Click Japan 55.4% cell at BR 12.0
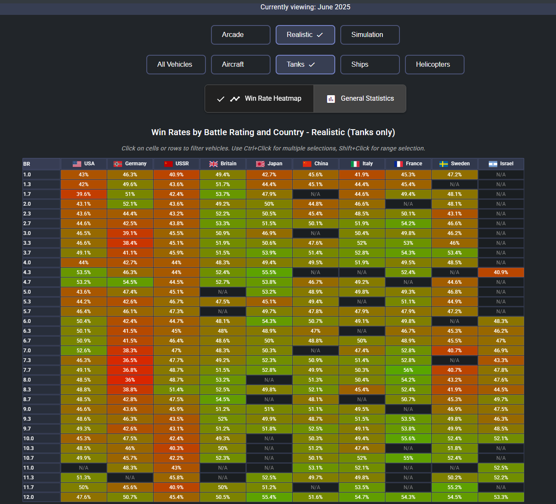The height and width of the screenshot is (504, 556). [x=269, y=497]
